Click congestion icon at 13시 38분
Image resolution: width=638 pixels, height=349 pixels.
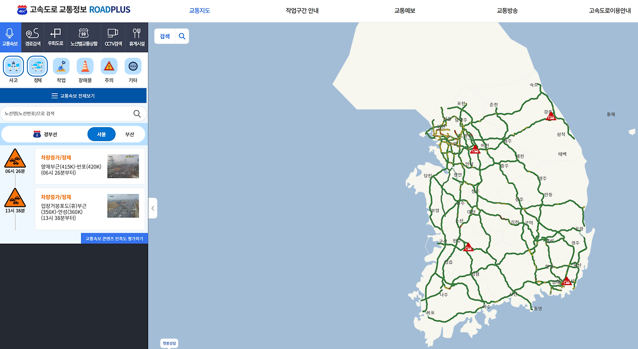tap(15, 198)
